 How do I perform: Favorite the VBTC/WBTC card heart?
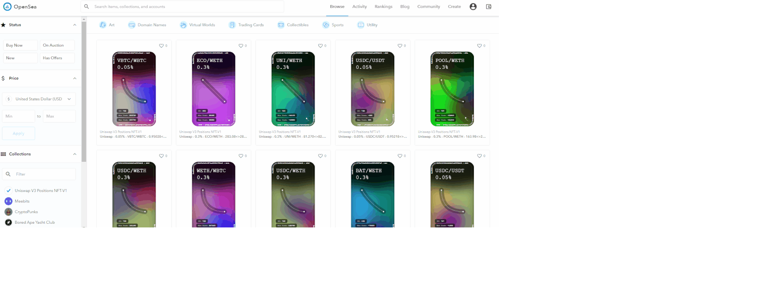coord(162,46)
